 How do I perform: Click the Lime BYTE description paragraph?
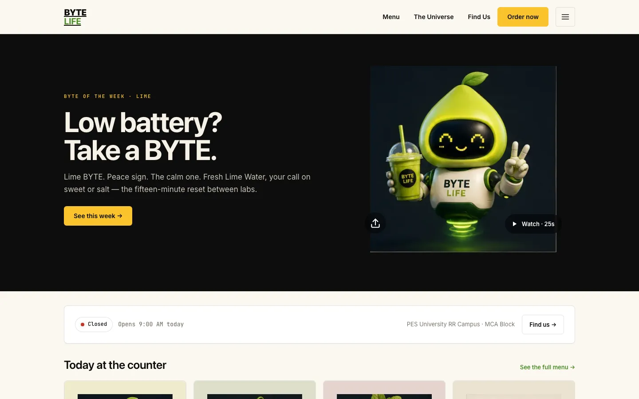click(187, 183)
